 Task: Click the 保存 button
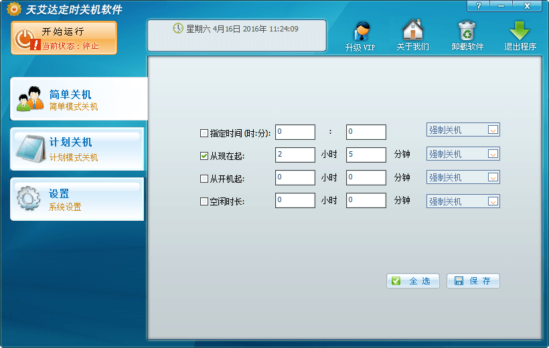click(x=473, y=281)
